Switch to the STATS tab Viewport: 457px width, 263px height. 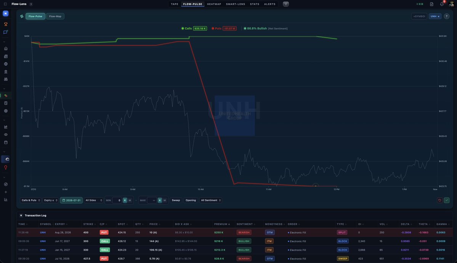255,4
